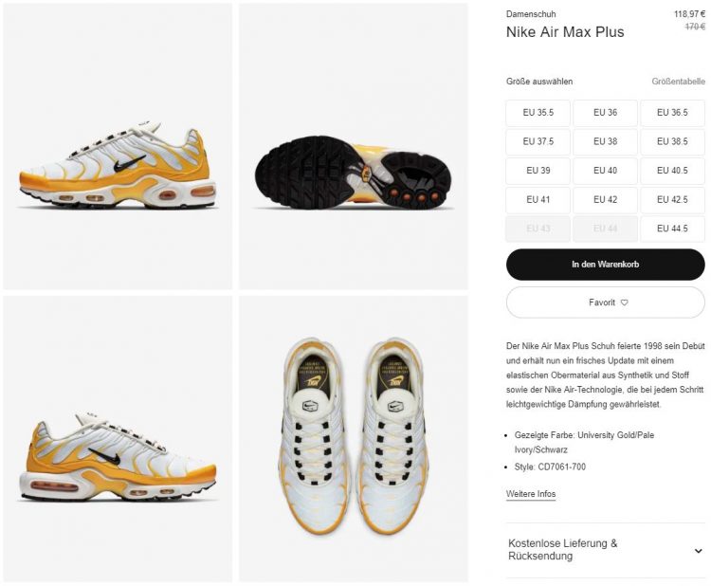
Task: Click the Kostenlose Lieferung & Rücksendung heading
Action: coord(563,549)
